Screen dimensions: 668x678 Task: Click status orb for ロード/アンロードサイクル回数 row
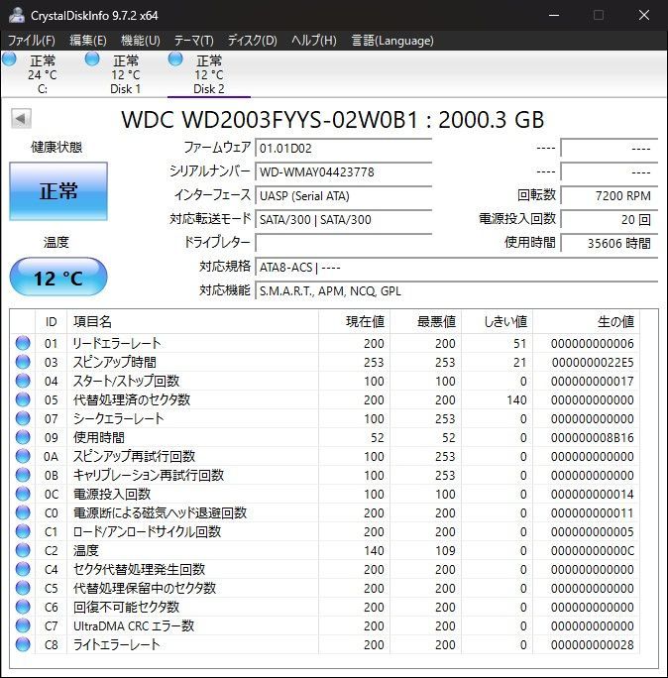[x=23, y=531]
